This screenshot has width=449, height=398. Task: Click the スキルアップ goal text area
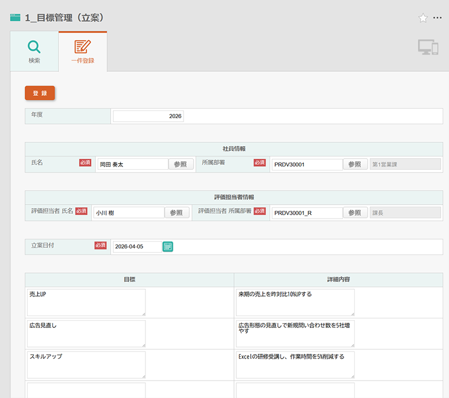[86, 365]
